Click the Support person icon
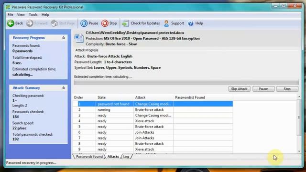This screenshot has height=172, width=306. (166, 23)
